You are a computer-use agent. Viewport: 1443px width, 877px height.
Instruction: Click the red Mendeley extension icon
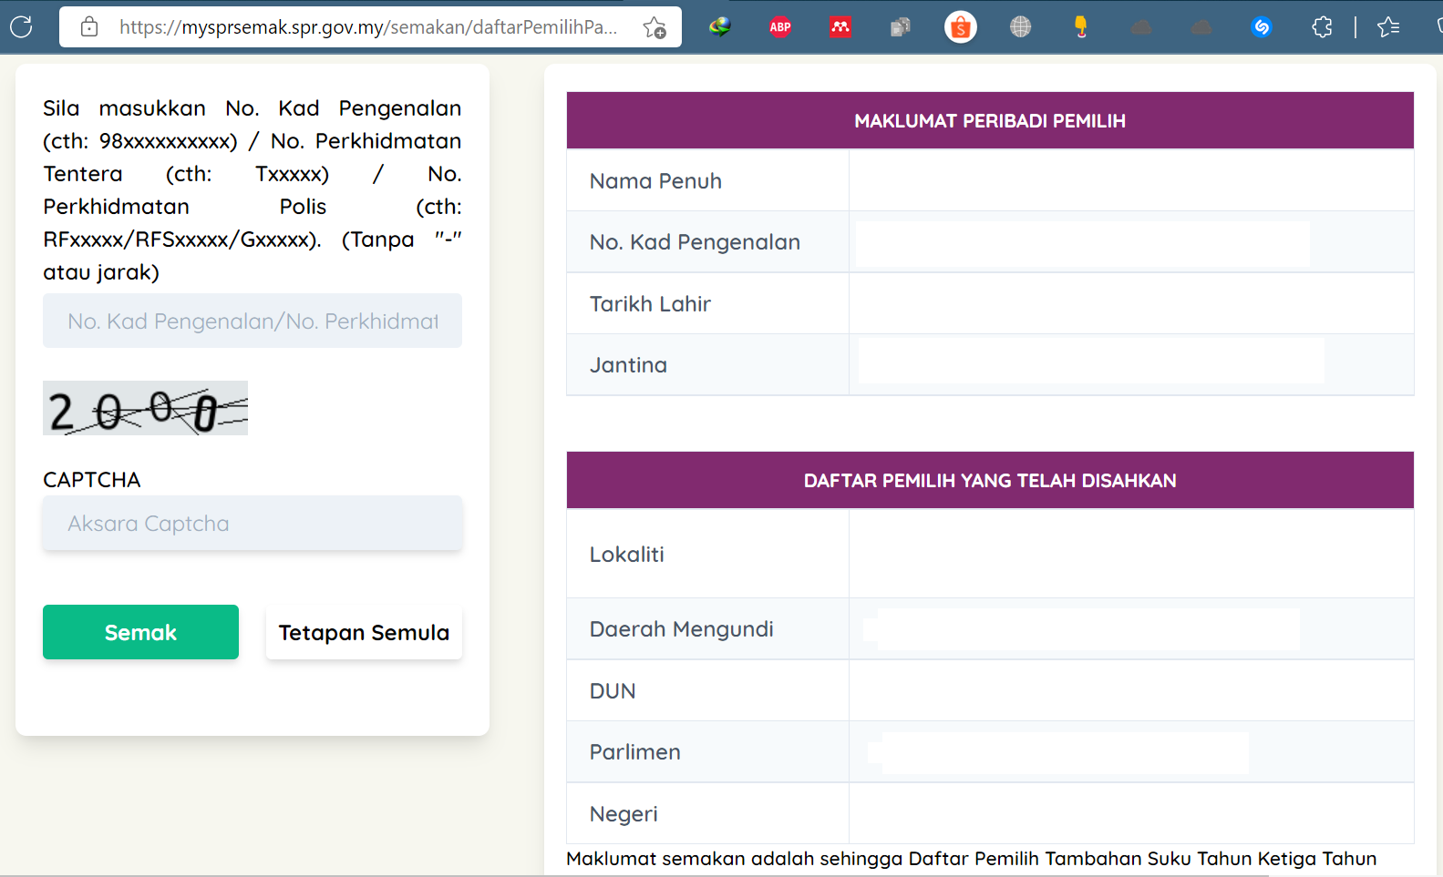840,27
